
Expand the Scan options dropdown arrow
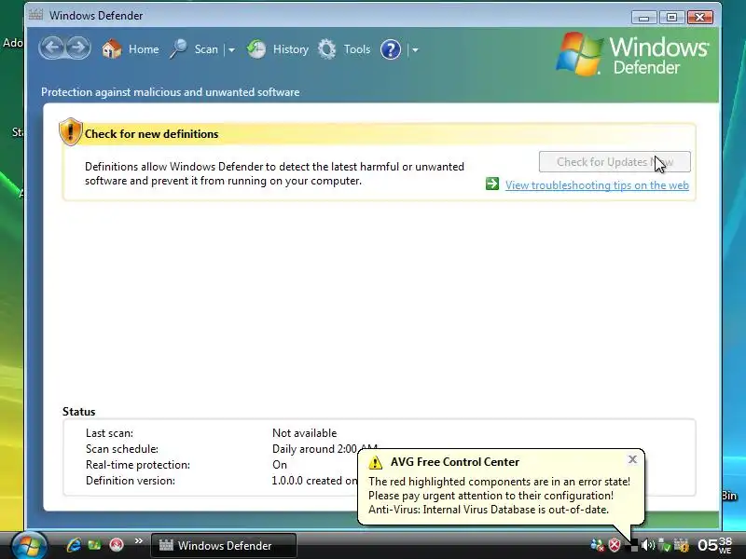click(x=231, y=49)
